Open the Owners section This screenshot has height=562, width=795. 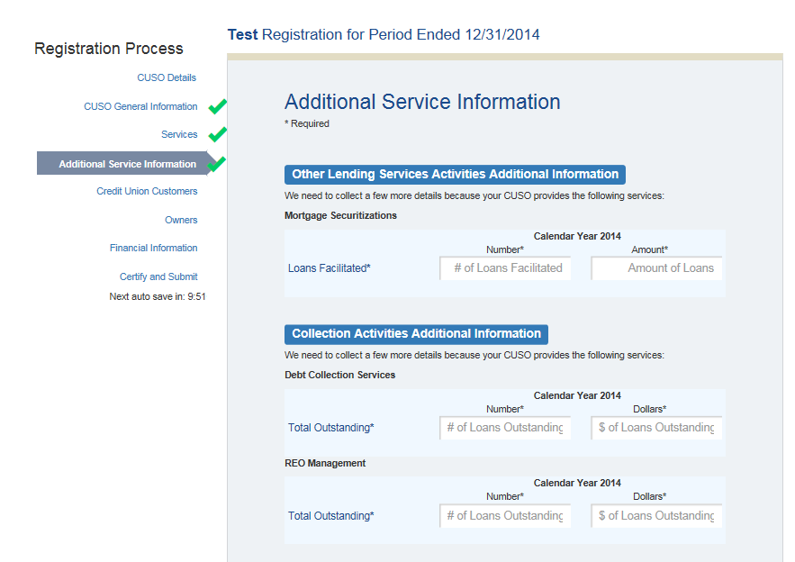pos(181,220)
